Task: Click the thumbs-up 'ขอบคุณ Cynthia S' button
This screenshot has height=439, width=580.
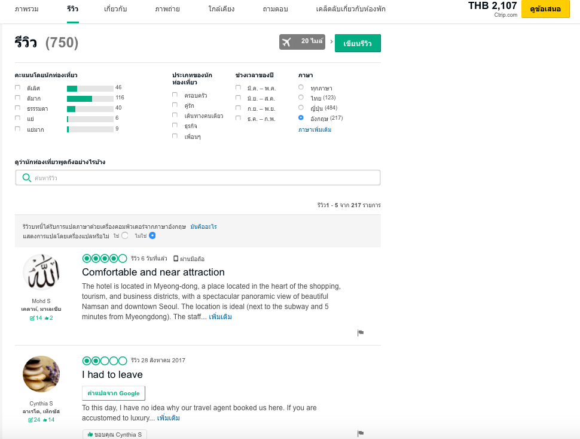Action: (115, 435)
